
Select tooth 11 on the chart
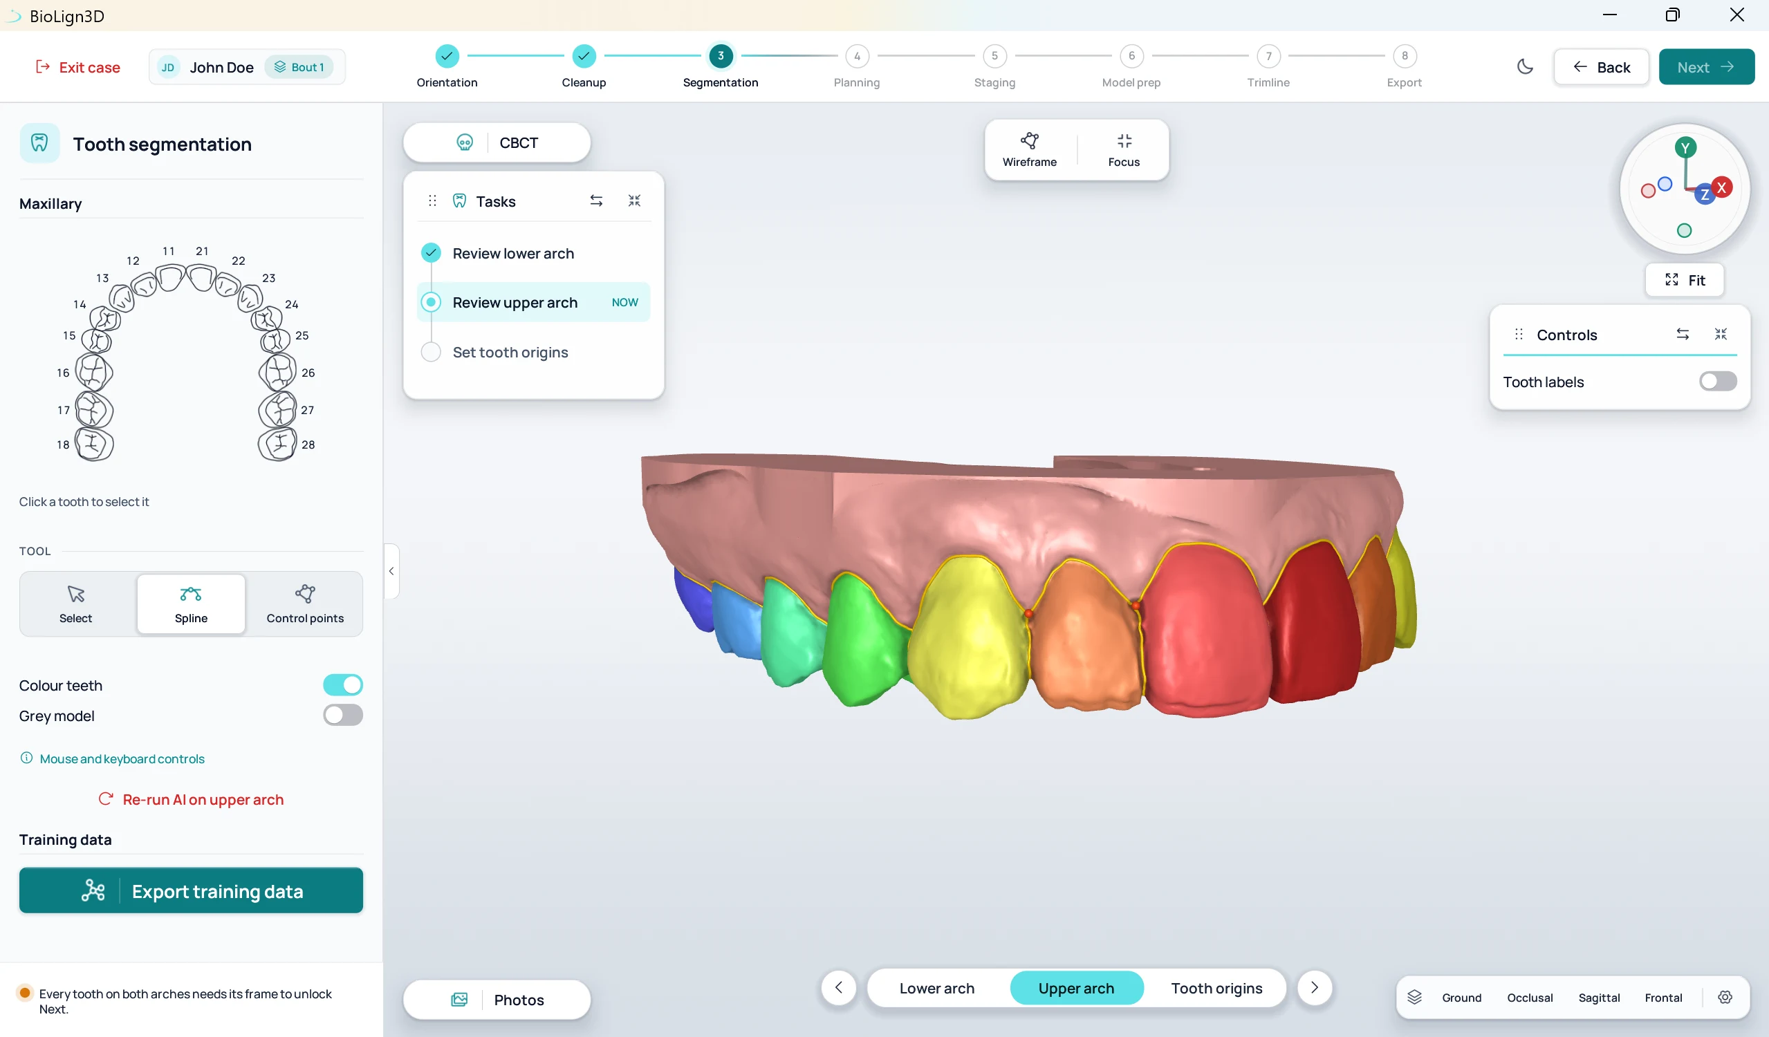(170, 277)
